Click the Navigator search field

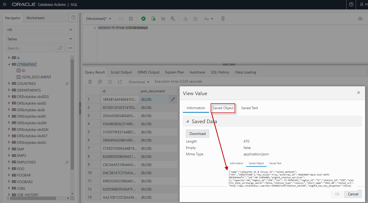coord(30,48)
